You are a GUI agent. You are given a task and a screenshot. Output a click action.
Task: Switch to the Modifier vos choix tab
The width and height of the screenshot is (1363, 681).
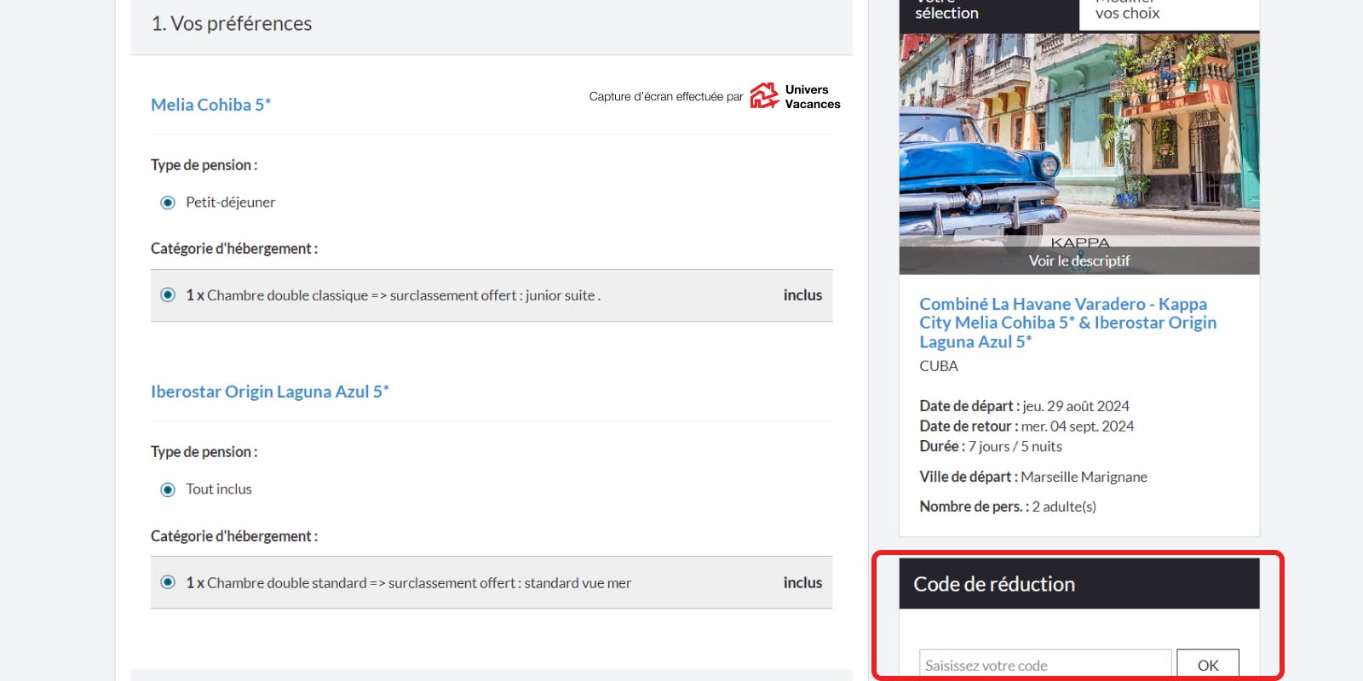[1169, 12]
